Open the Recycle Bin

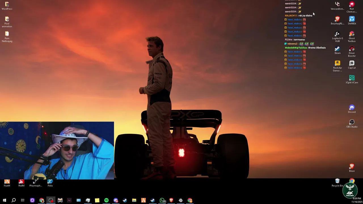coord(337,183)
